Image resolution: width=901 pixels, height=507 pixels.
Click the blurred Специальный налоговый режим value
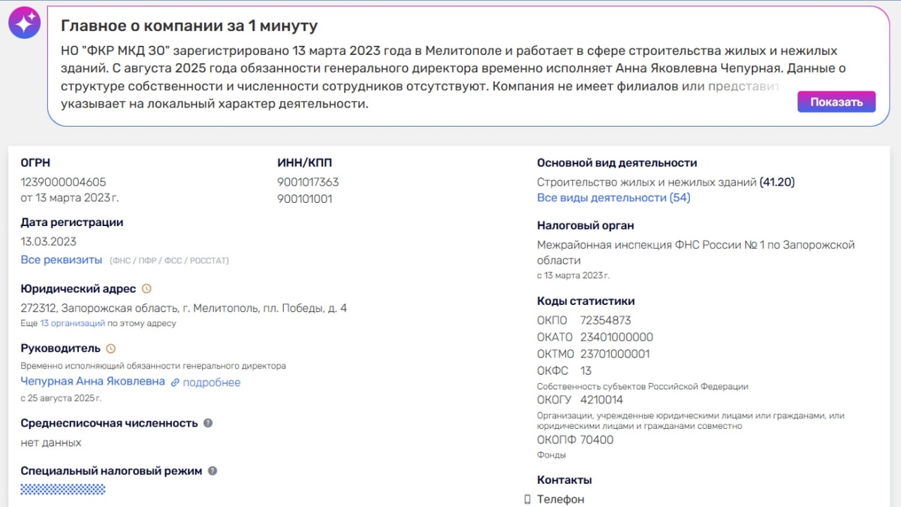point(63,489)
